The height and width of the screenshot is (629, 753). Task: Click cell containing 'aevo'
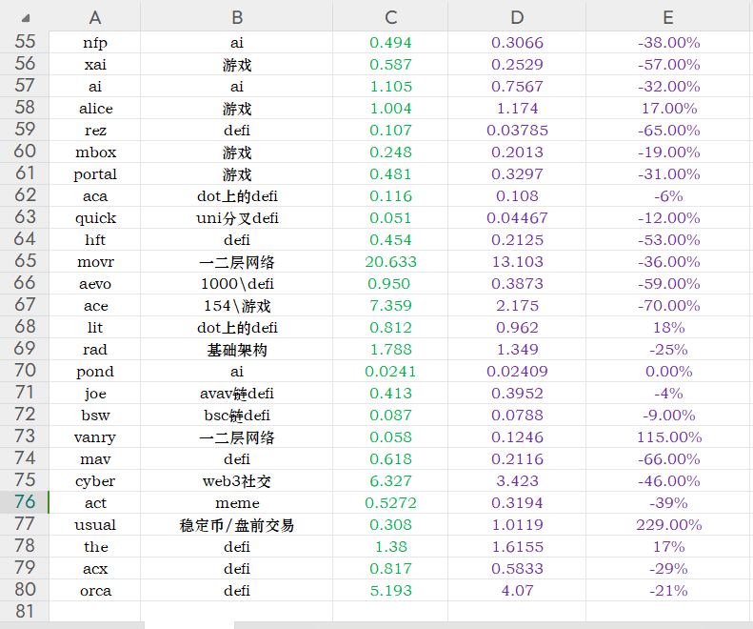click(x=94, y=284)
